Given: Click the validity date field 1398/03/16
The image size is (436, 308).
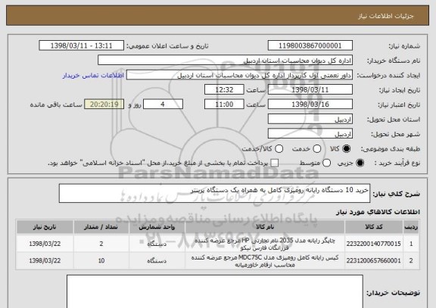Looking at the screenshot, I should click(x=310, y=104).
